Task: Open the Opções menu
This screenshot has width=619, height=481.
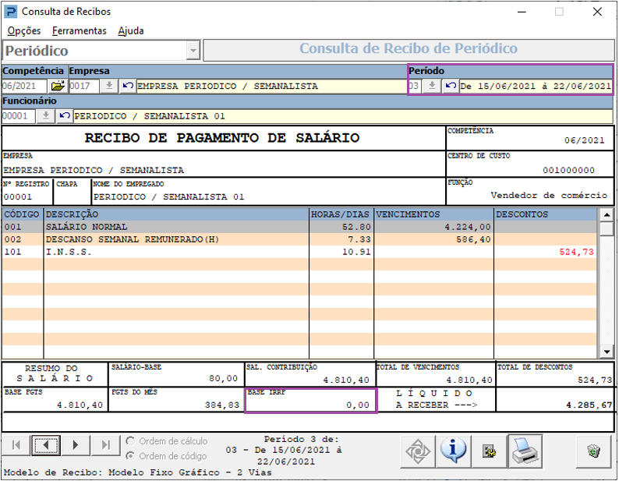Action: 24,31
